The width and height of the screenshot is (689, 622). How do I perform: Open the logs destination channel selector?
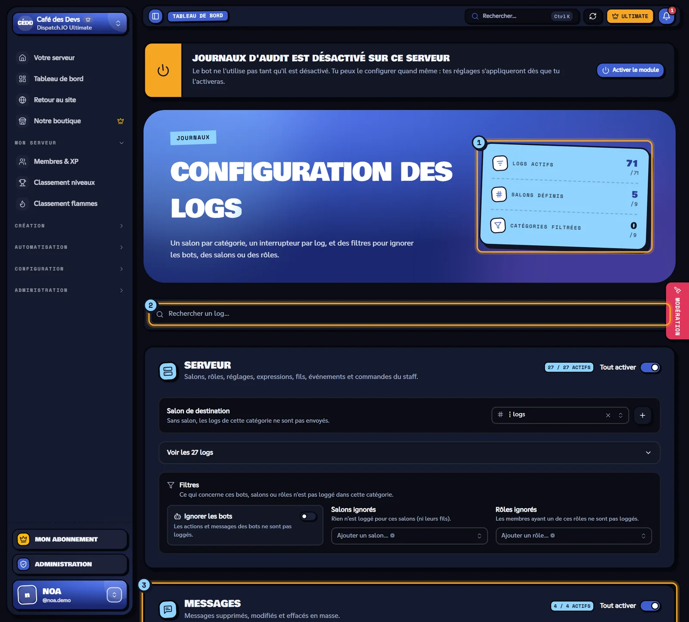pyautogui.click(x=560, y=415)
